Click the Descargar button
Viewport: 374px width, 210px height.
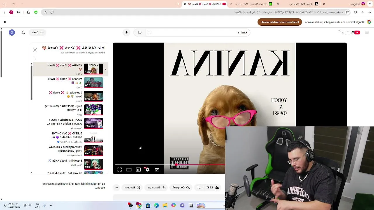click(x=156, y=188)
